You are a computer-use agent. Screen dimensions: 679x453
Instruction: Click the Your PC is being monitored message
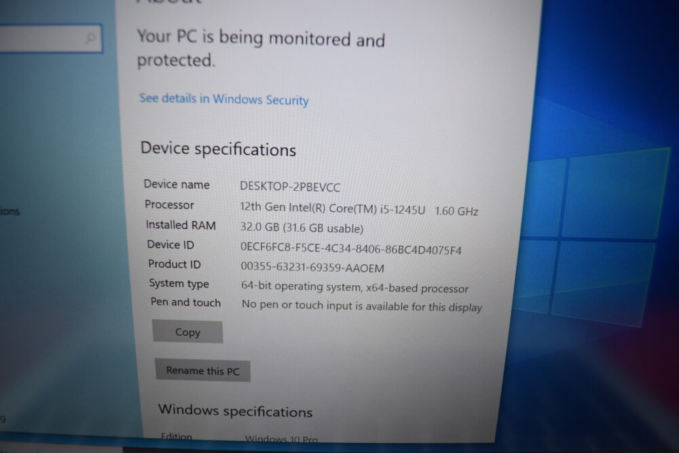pyautogui.click(x=261, y=48)
